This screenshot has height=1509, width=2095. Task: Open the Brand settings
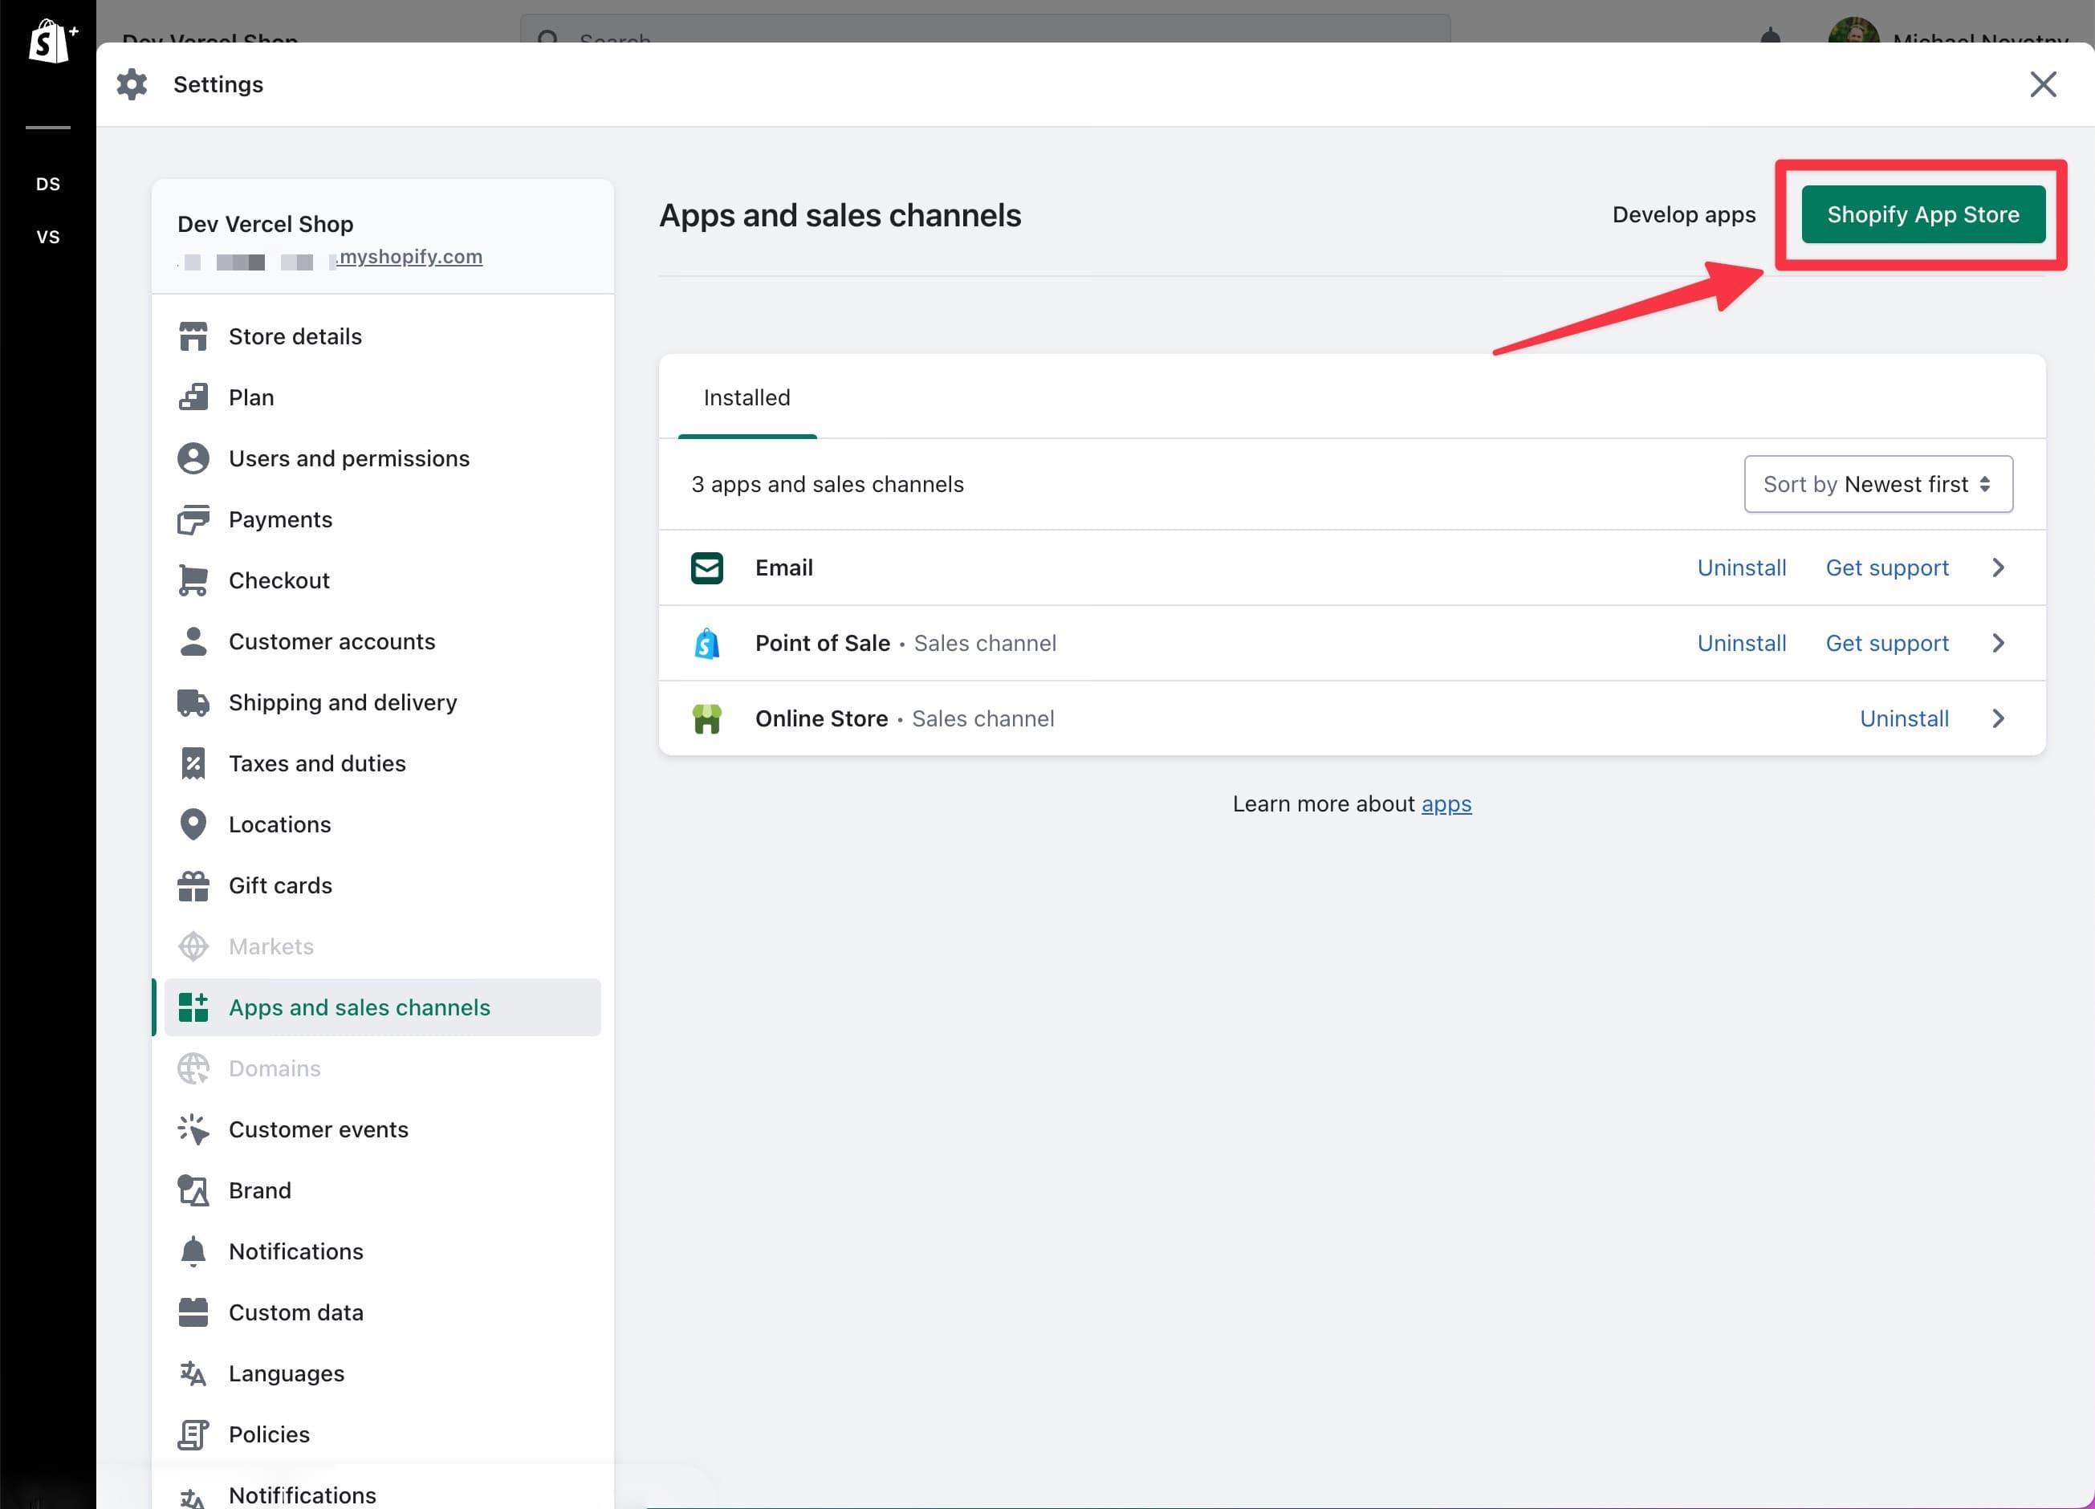point(259,1190)
